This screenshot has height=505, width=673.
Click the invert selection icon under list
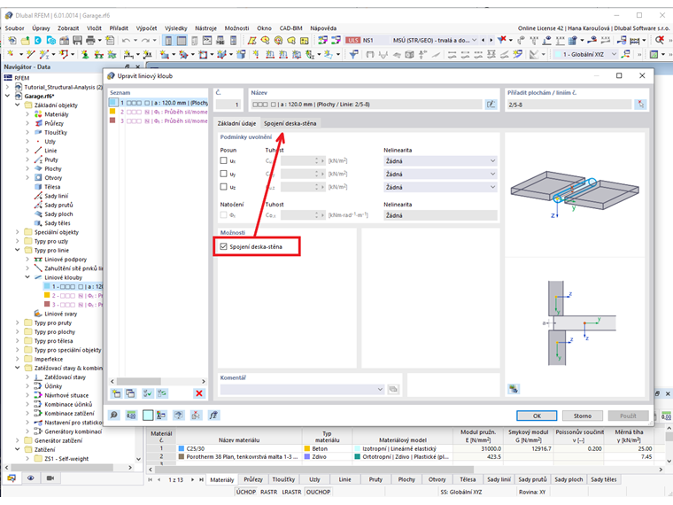(x=162, y=393)
